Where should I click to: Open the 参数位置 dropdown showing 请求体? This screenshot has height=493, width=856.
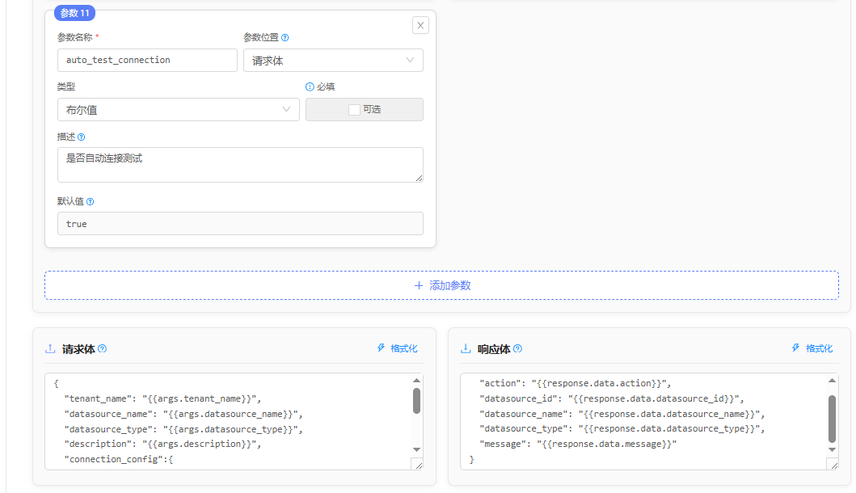[x=333, y=60]
